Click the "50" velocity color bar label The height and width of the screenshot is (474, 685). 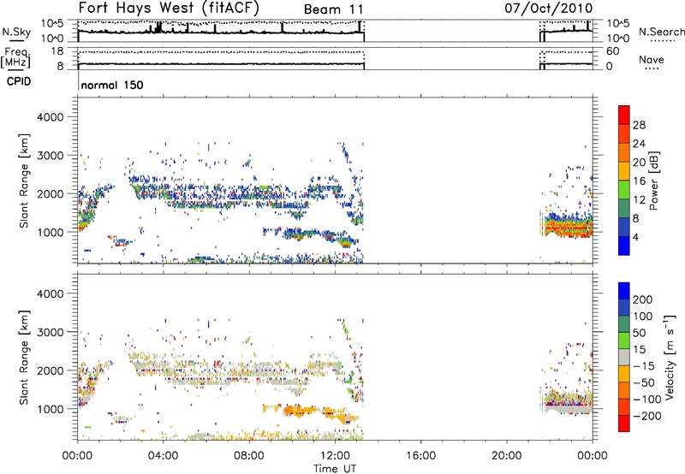pyautogui.click(x=639, y=333)
